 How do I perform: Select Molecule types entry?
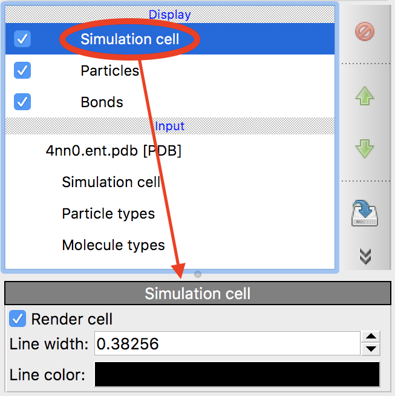click(113, 245)
